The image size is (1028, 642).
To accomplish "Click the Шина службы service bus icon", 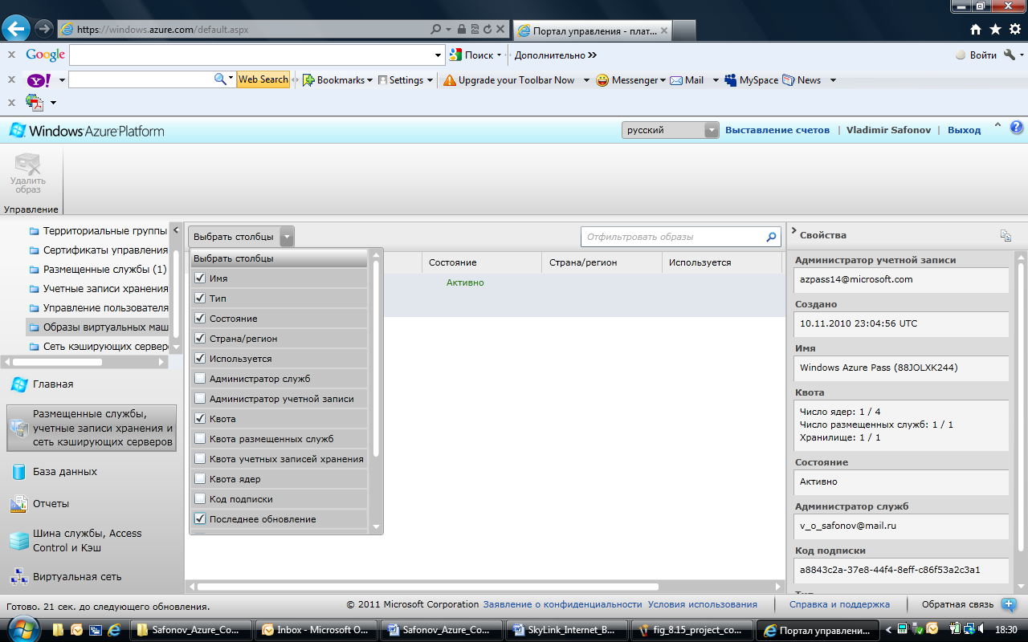I will (x=19, y=541).
